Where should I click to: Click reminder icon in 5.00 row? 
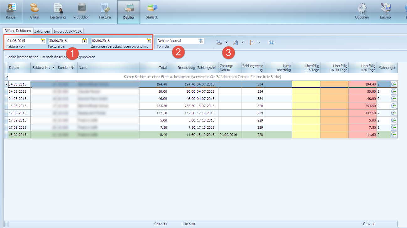394,120
